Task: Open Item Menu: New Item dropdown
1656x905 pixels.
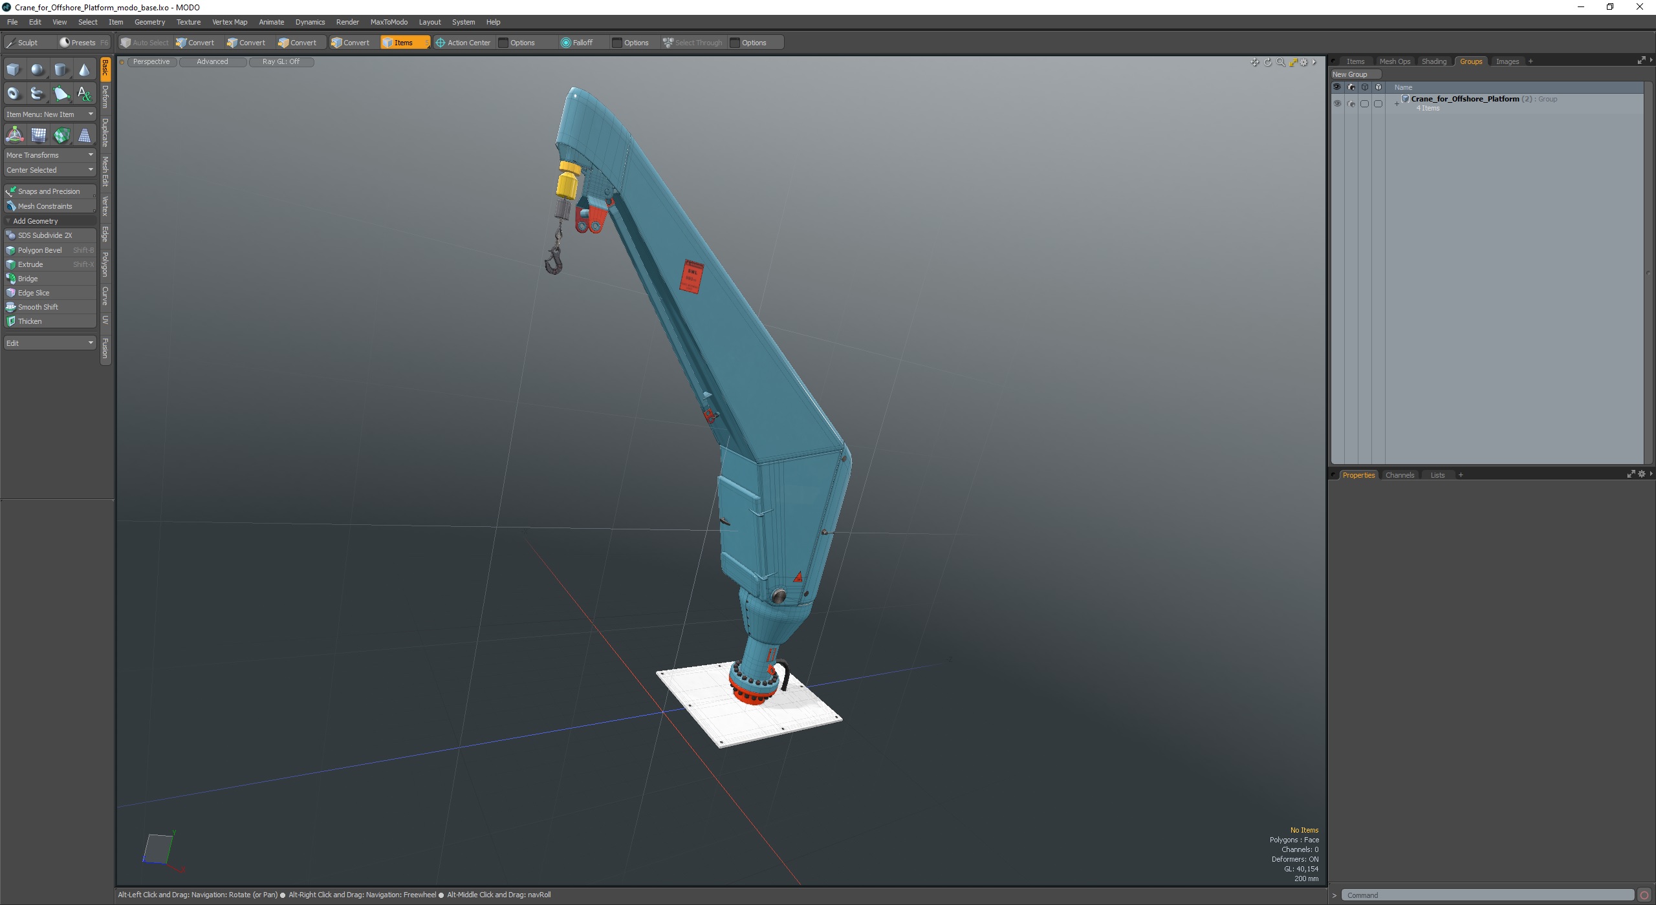Action: tap(50, 114)
